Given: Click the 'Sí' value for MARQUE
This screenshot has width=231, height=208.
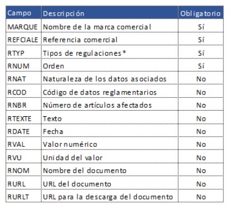Looking at the screenshot, I should [x=201, y=26].
